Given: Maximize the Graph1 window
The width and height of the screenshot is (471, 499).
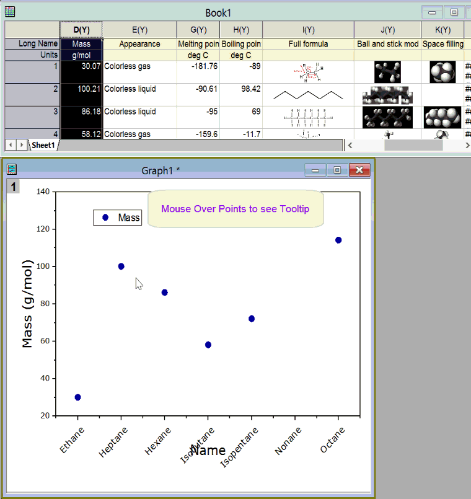Looking at the screenshot, I should pos(337,170).
